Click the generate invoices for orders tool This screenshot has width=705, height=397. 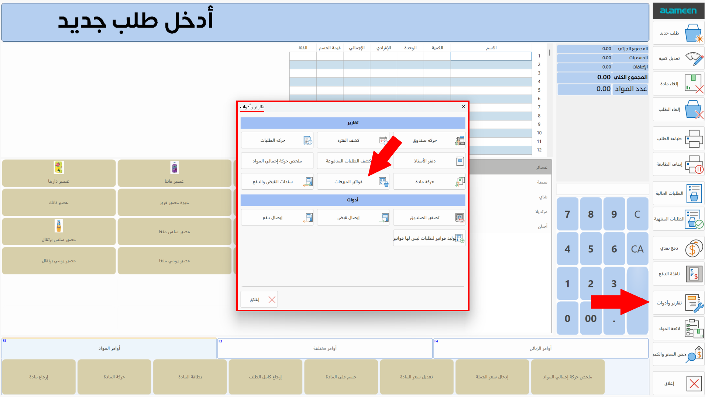coord(429,238)
